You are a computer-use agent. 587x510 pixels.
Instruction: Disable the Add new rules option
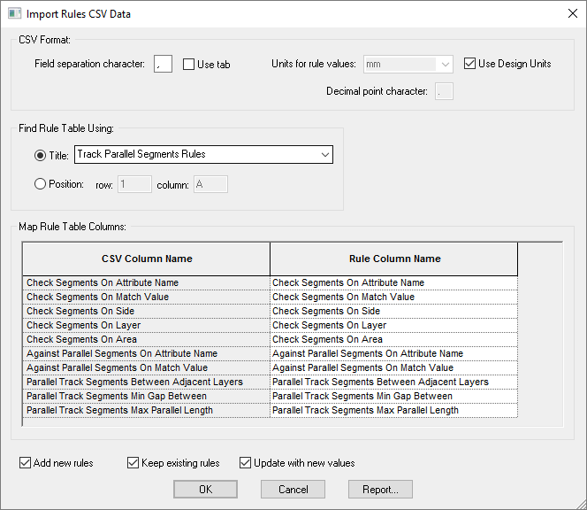[25, 463]
